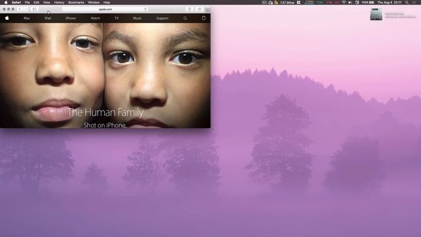The height and width of the screenshot is (237, 421).
Task: Show all tabs in Safari
Action: (199, 9)
